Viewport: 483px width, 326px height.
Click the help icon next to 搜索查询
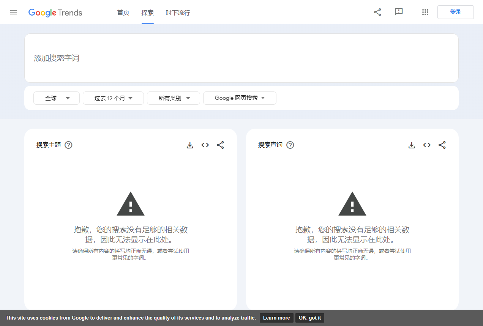(x=290, y=145)
